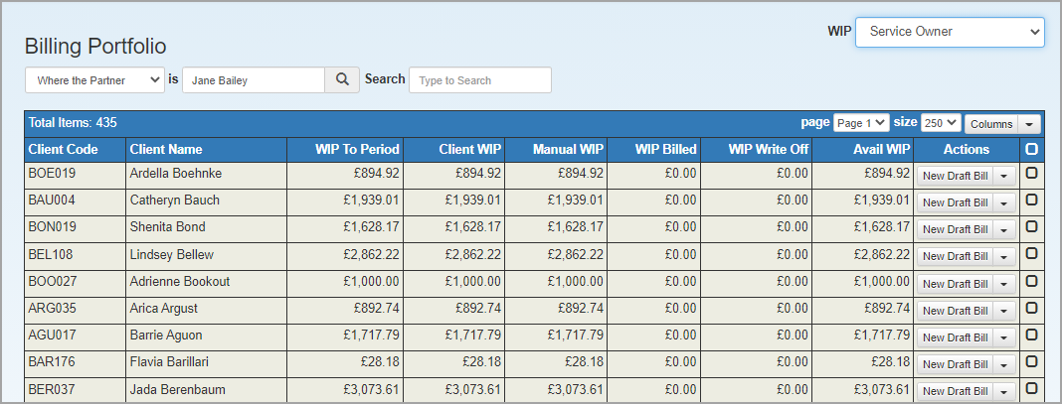The image size is (1062, 404).
Task: Open action arrow next to Ardella Boehnke's draft bill
Action: pyautogui.click(x=1003, y=176)
